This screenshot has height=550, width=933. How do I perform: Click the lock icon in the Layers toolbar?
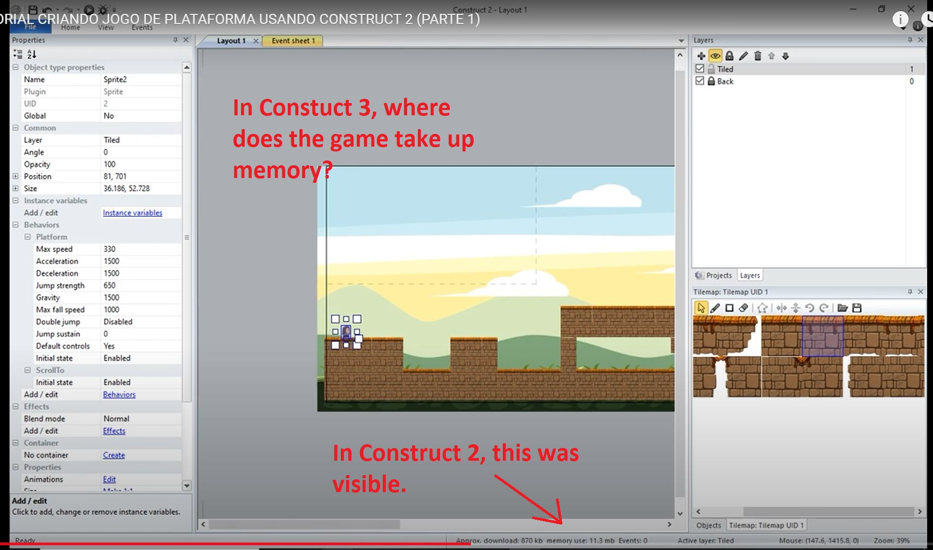tap(730, 56)
